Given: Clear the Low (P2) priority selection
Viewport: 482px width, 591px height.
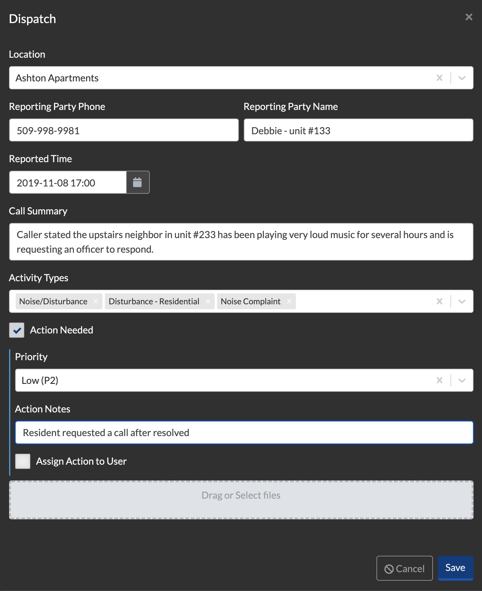Looking at the screenshot, I should 440,380.
